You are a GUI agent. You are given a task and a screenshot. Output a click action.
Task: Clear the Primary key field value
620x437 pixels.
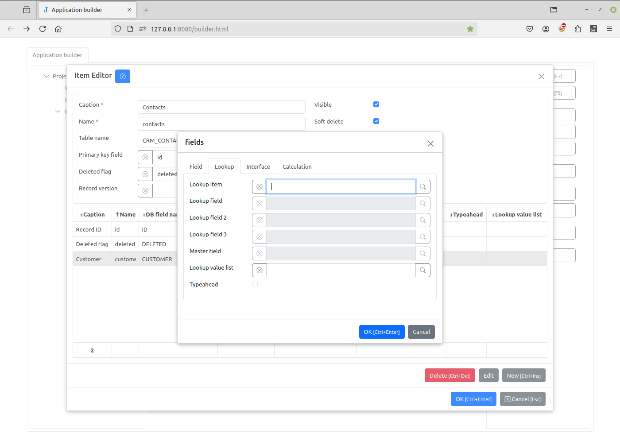145,158
